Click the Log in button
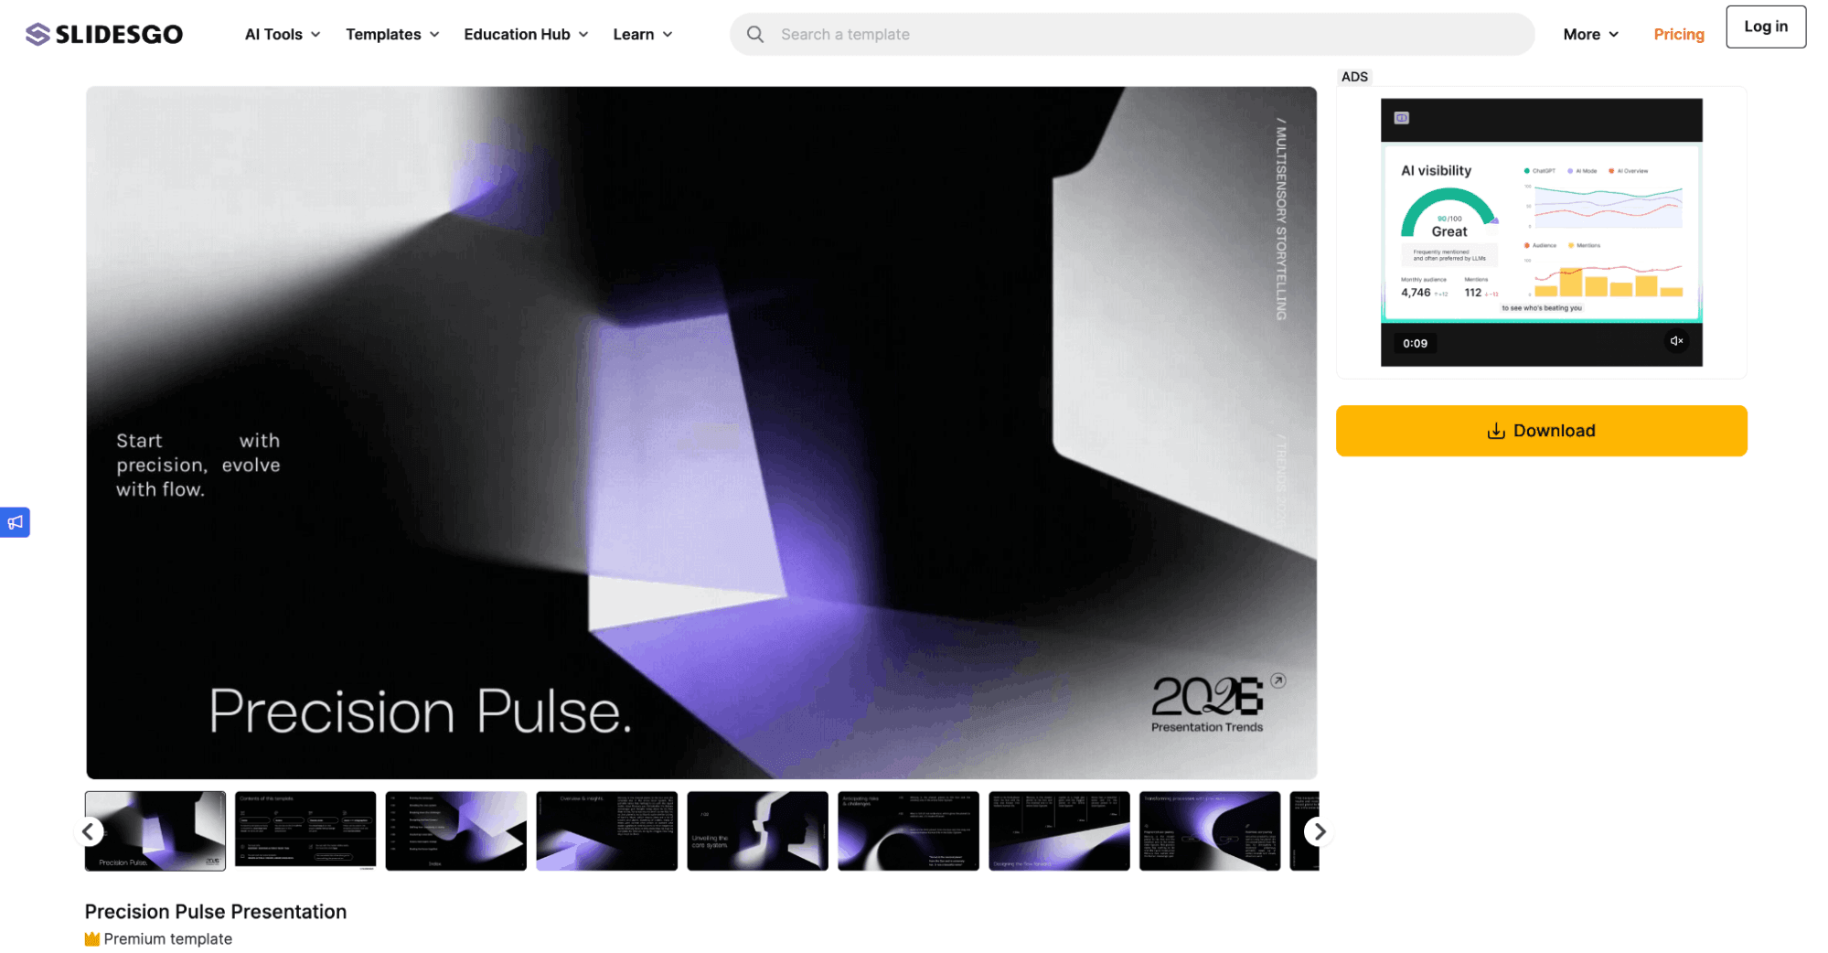 click(x=1765, y=27)
